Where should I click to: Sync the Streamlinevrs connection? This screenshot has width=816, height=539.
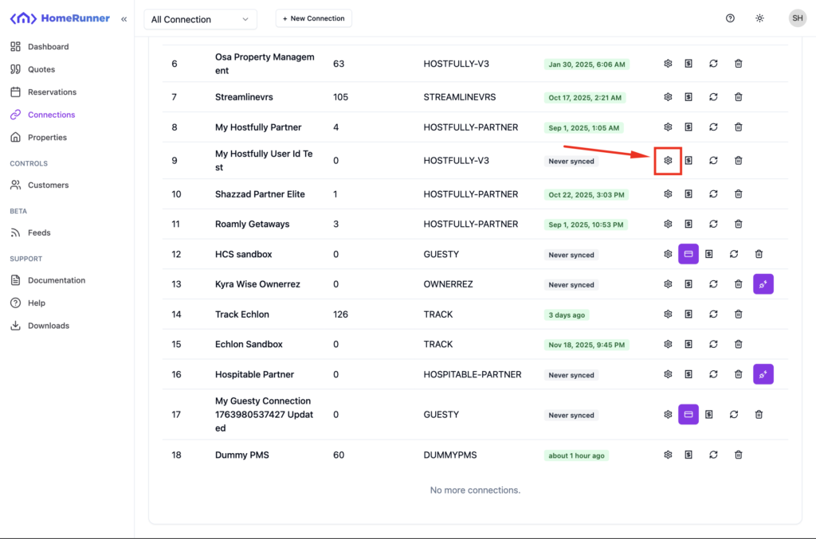coord(713,97)
